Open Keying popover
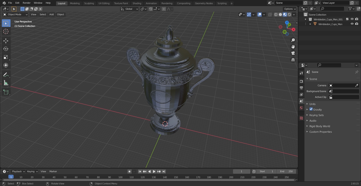 (x=32, y=171)
